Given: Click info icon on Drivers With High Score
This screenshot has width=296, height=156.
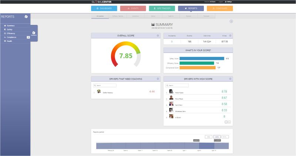Looking at the screenshot, I should [x=230, y=79].
